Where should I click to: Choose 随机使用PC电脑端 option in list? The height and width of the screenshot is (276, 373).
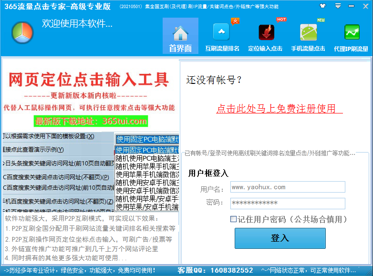click(147, 158)
